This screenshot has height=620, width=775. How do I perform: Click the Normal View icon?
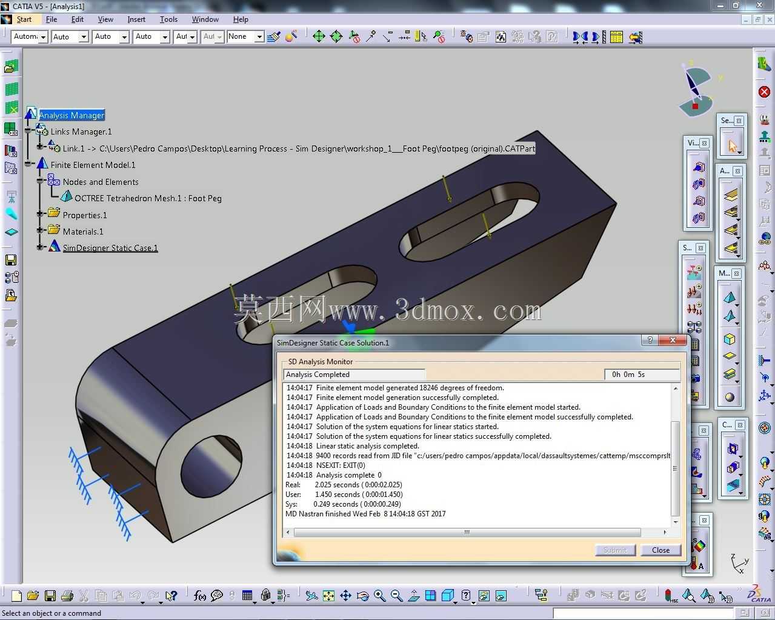pos(413,596)
